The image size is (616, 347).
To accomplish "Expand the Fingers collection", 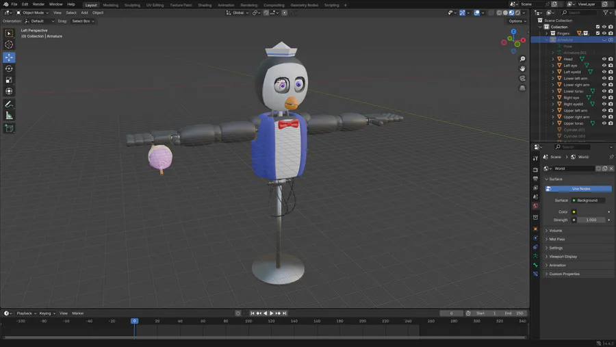I will tap(546, 34).
